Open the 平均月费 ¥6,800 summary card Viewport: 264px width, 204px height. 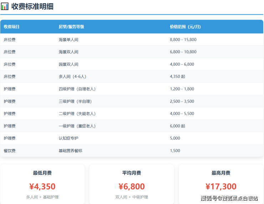[x=132, y=184]
